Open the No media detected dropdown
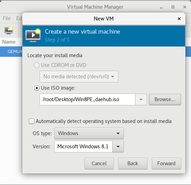The height and width of the screenshot is (185, 191). click(79, 77)
